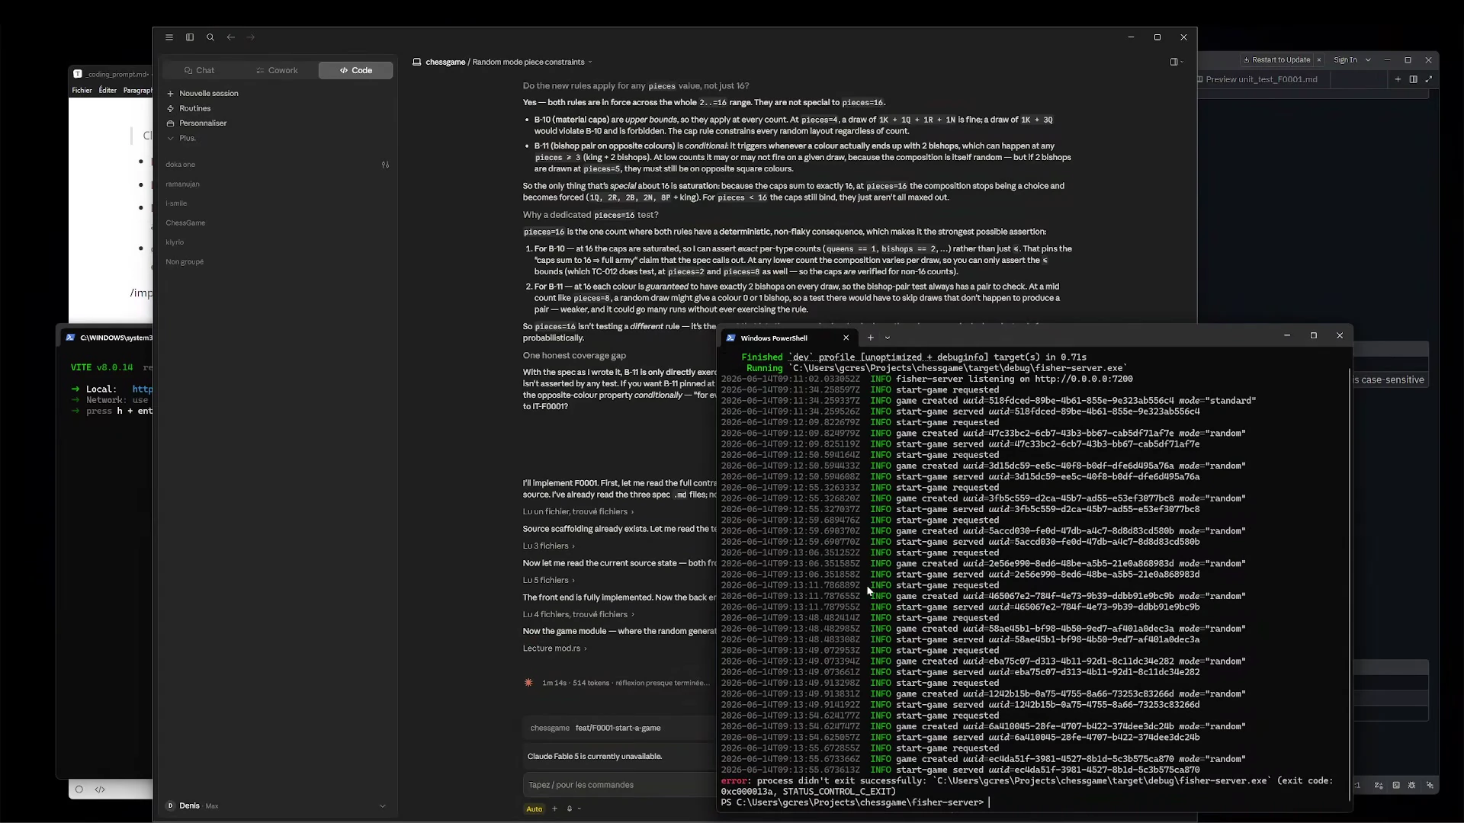This screenshot has height=823, width=1464.
Task: Click the PowerShell prompt line
Action: [x=855, y=802]
